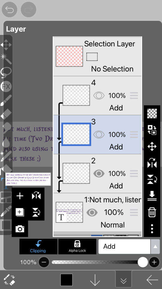Delete layer with trash icon

(152, 213)
